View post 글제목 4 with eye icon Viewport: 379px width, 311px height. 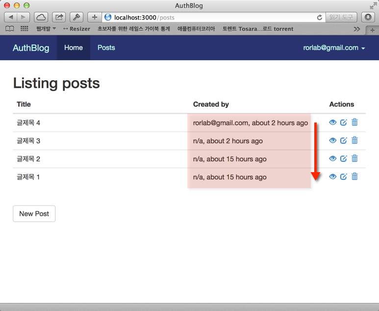point(333,122)
